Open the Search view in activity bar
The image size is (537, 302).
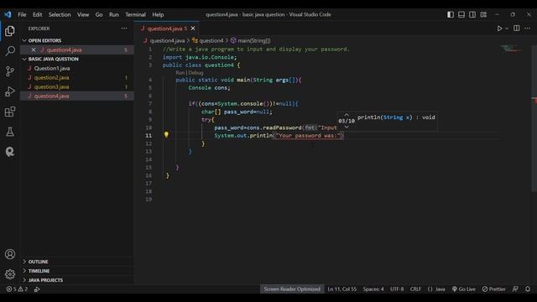coord(10,51)
